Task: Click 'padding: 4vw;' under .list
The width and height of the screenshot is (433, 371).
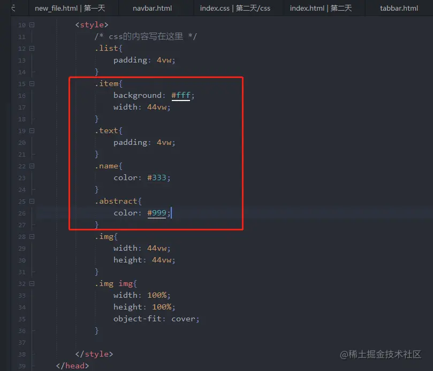Action: (x=145, y=60)
